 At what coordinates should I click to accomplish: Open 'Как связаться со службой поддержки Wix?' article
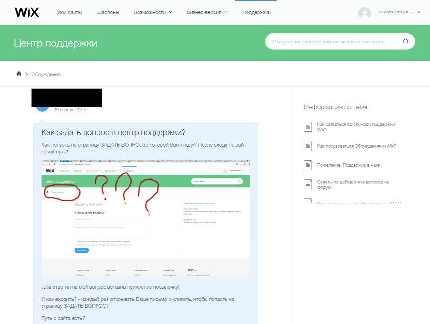click(x=356, y=127)
